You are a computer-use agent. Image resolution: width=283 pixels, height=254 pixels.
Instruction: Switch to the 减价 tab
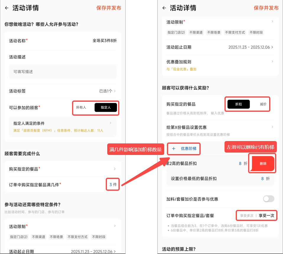(263, 104)
